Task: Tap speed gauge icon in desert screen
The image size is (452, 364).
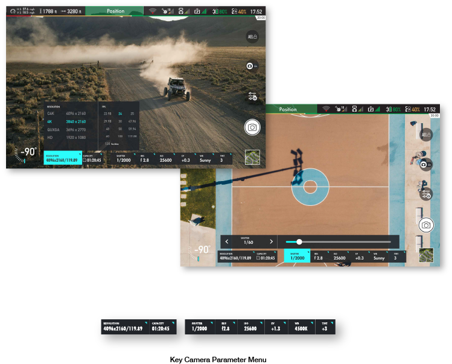Action: 13,11
